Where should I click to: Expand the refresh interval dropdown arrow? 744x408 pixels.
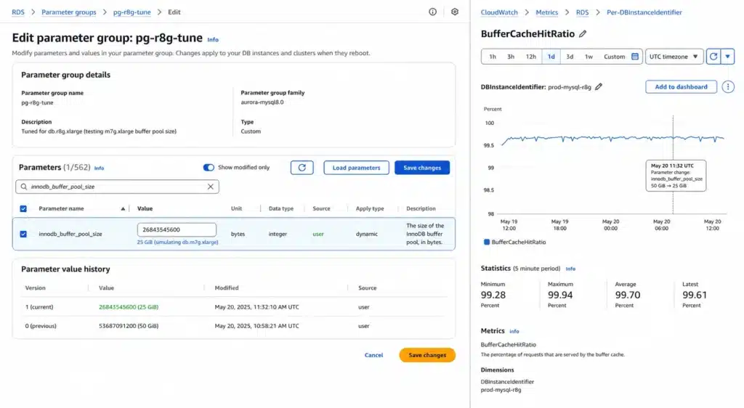727,57
